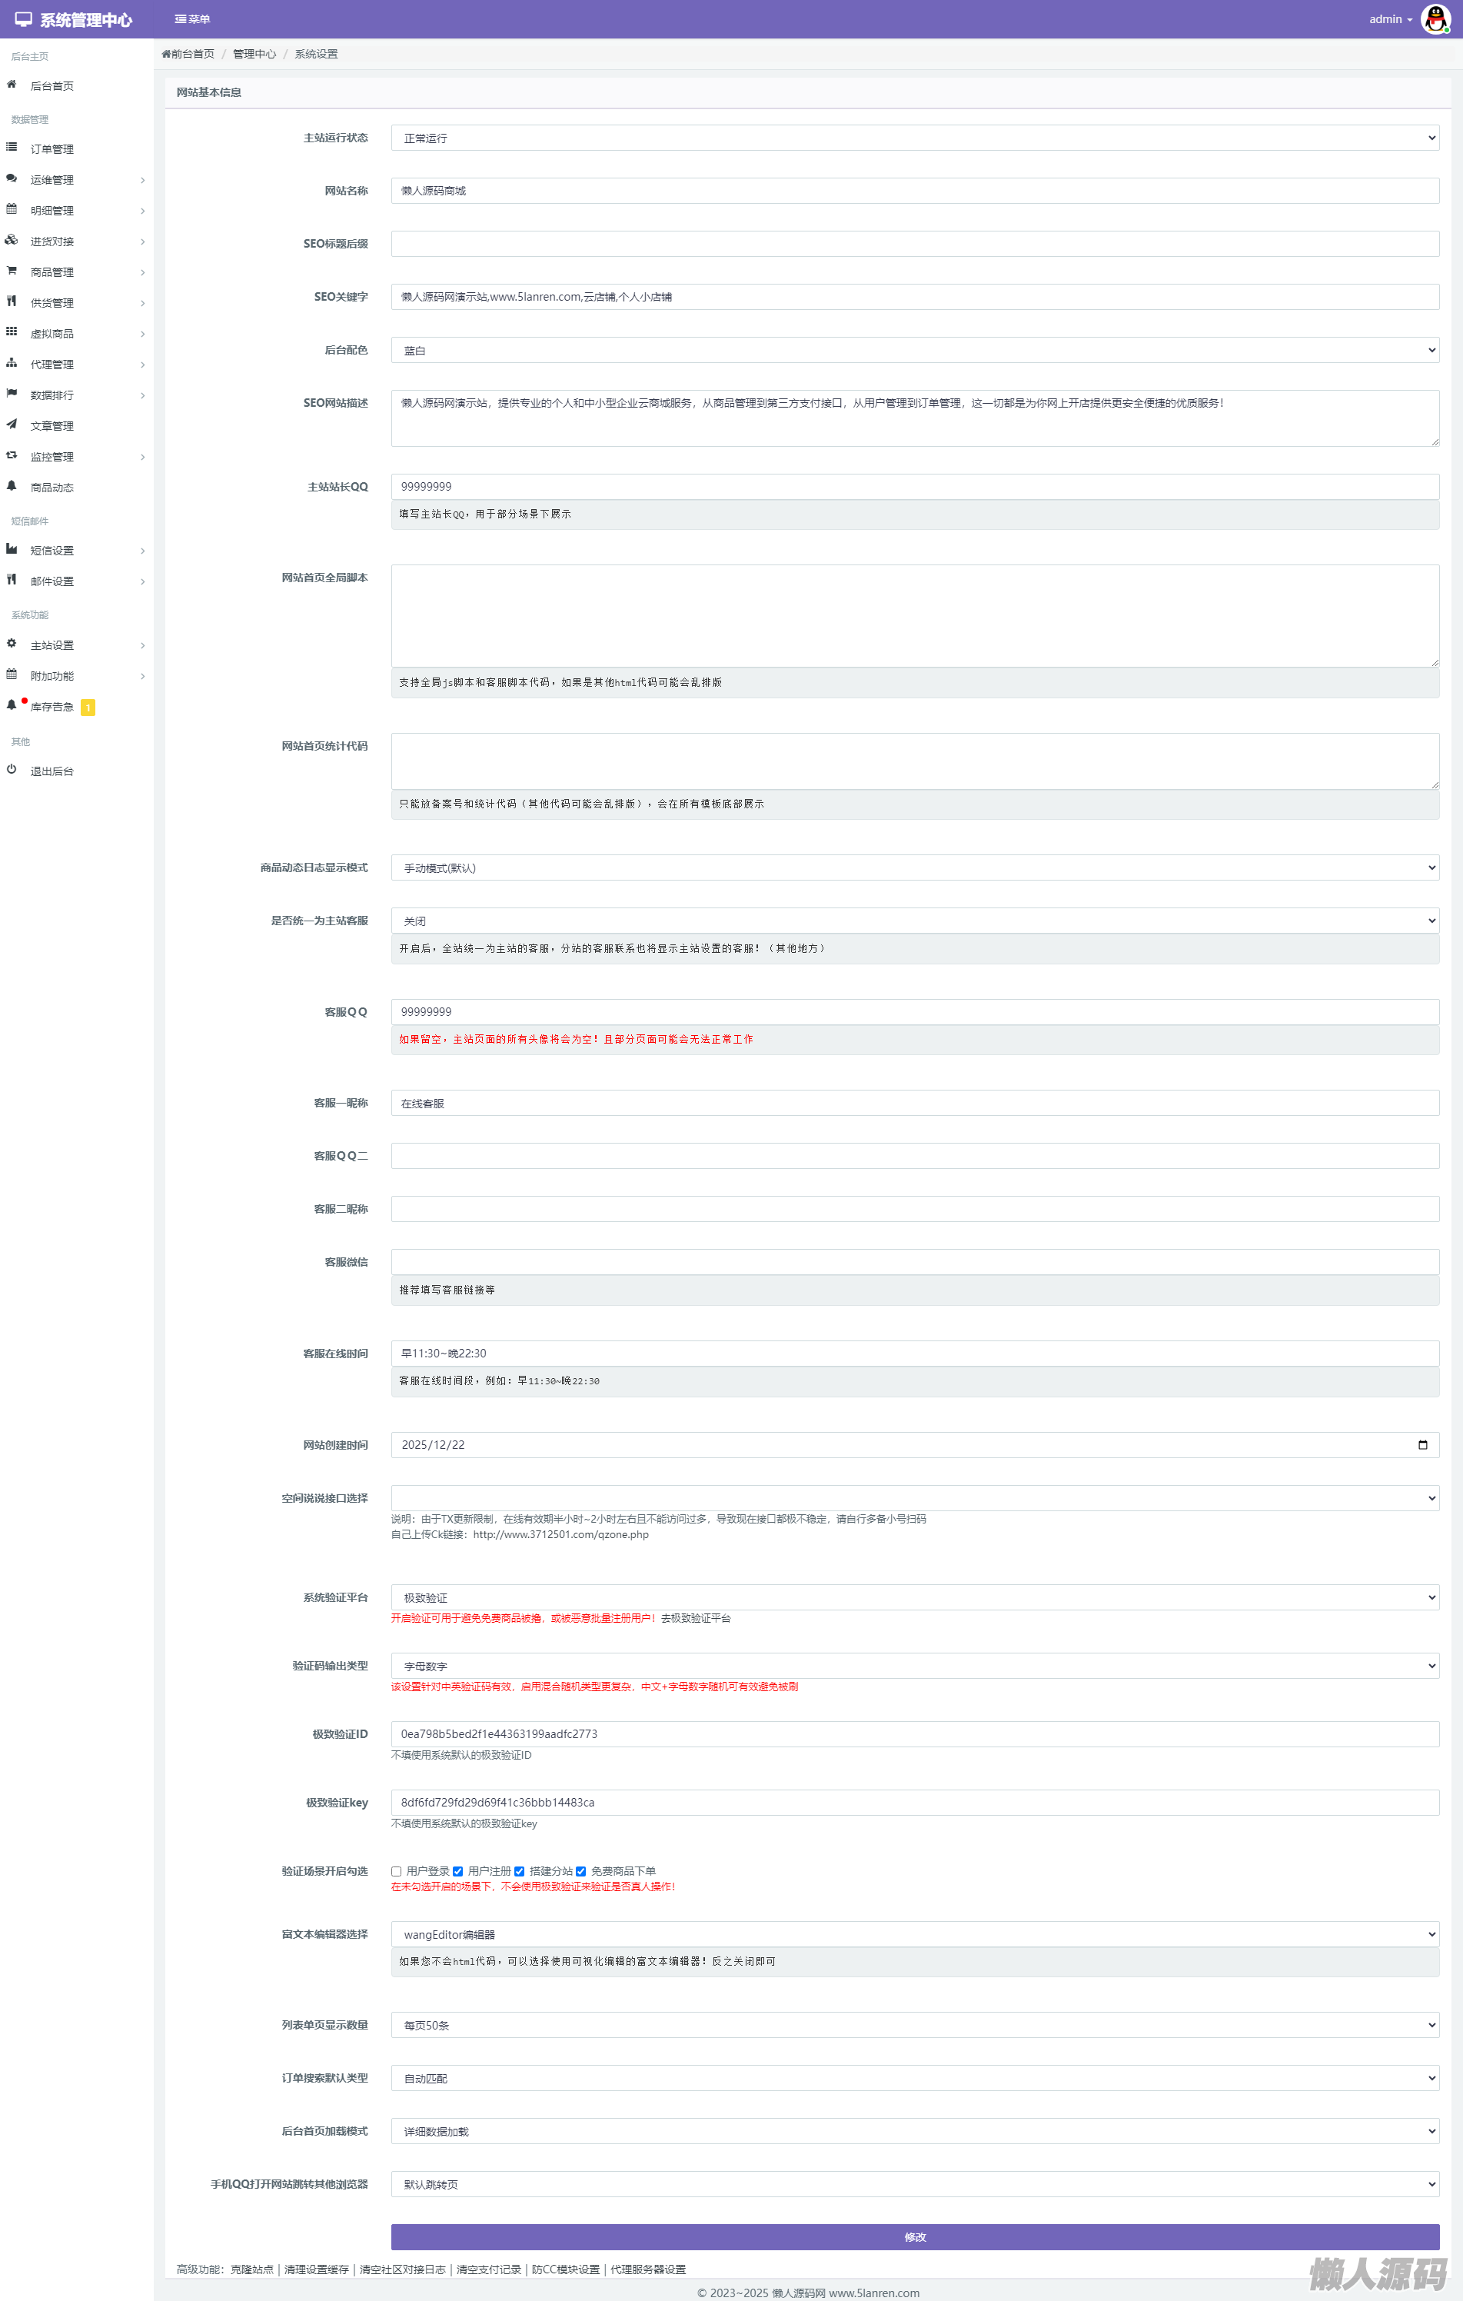Click the sitemap icon beside 代理管理
This screenshot has width=1463, height=2301.
tap(12, 363)
